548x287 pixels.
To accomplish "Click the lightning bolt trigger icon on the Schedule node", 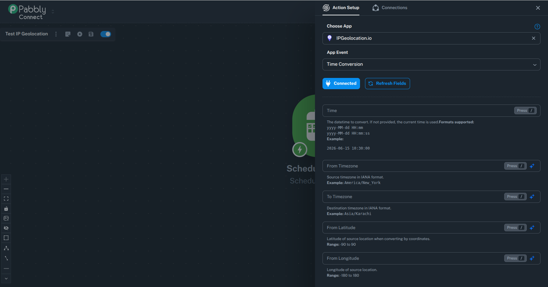I will 300,150.
